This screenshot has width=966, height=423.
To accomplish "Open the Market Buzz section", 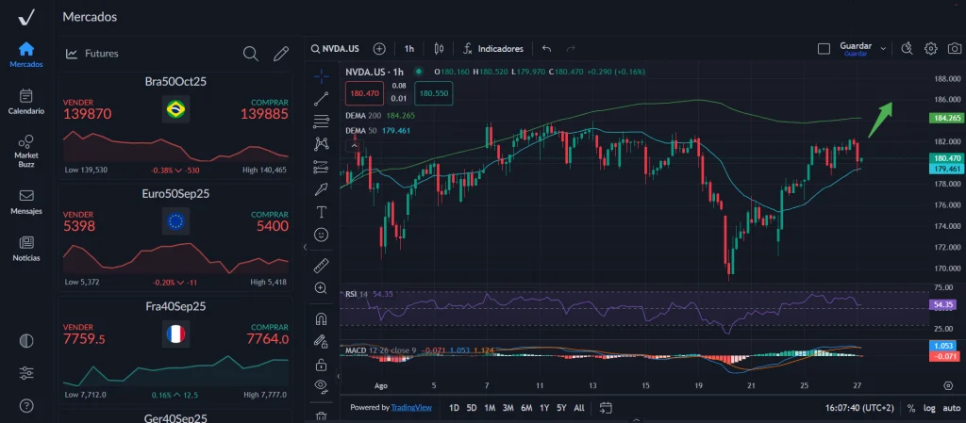I will click(x=26, y=152).
